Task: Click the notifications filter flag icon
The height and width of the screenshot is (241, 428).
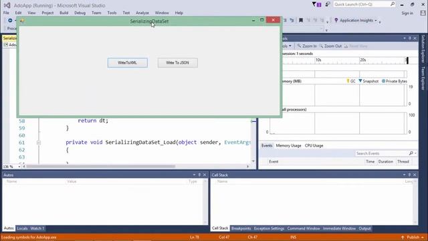Action: tap(314, 4)
